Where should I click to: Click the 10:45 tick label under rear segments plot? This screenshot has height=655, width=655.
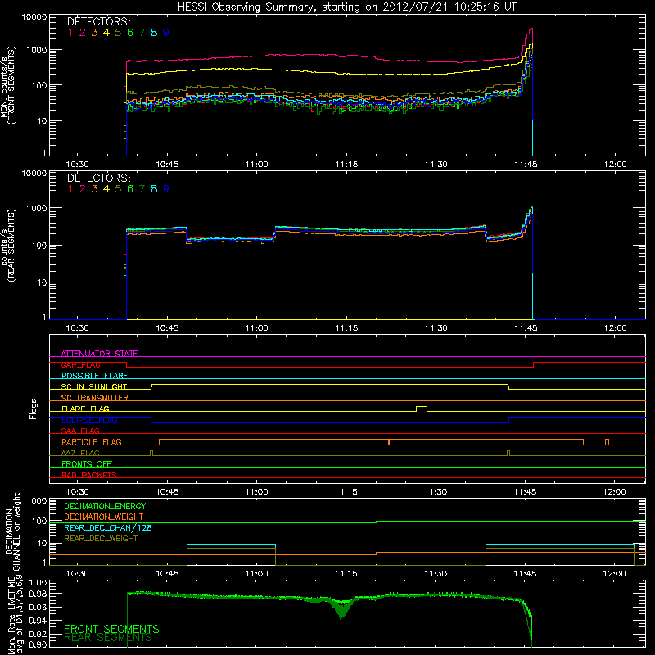coord(167,328)
